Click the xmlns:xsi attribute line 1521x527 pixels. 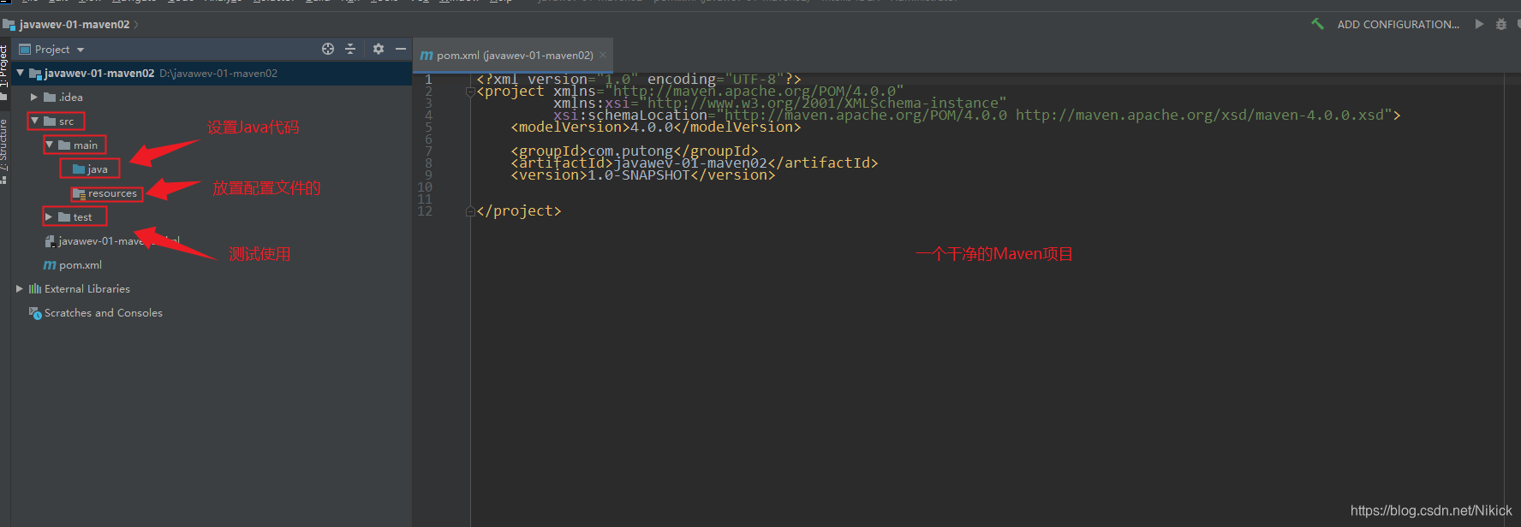point(780,103)
